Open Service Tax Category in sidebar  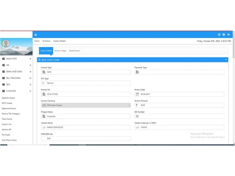pos(11,114)
